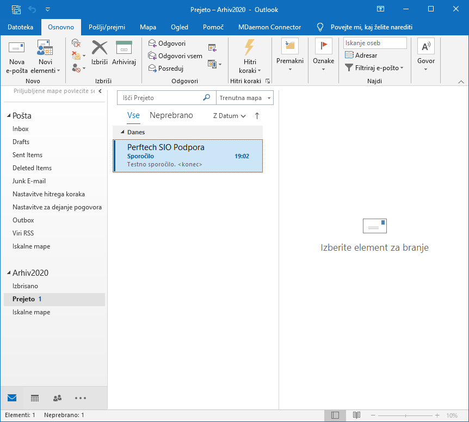Collapse the Danes group
The height and width of the screenshot is (422, 469).
[x=122, y=132]
